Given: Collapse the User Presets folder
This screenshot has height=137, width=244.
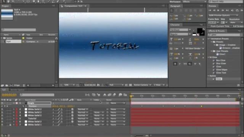Looking at the screenshot, I should (212, 51).
